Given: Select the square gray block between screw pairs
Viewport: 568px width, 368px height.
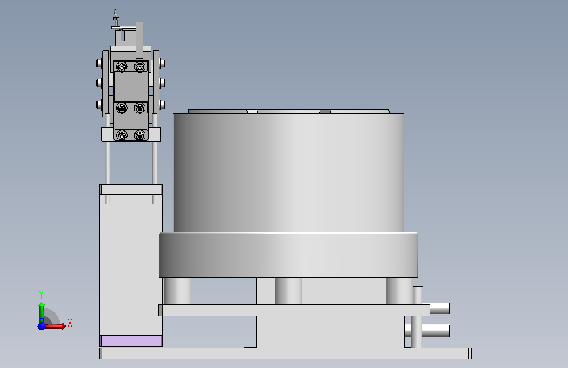Looking at the screenshot, I should click(131, 87).
